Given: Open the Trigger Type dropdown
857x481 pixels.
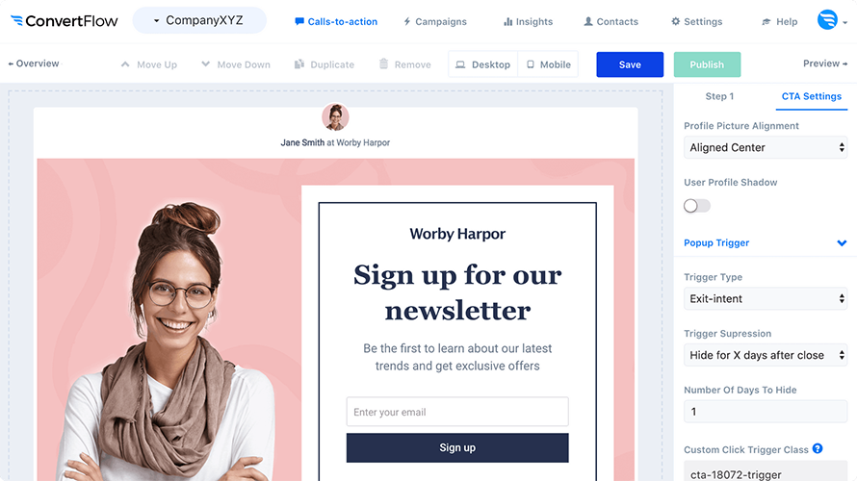Looking at the screenshot, I should 766,298.
